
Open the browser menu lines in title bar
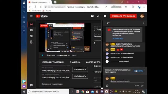point(128,2)
